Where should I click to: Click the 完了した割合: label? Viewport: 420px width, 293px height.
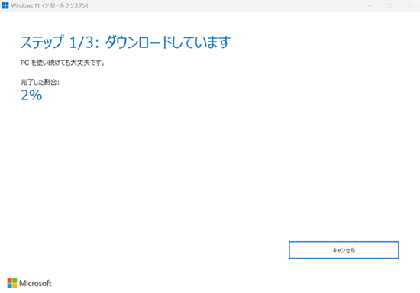tap(40, 82)
